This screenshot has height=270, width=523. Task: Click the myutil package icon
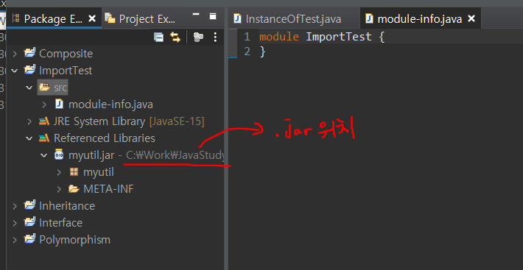pos(74,172)
